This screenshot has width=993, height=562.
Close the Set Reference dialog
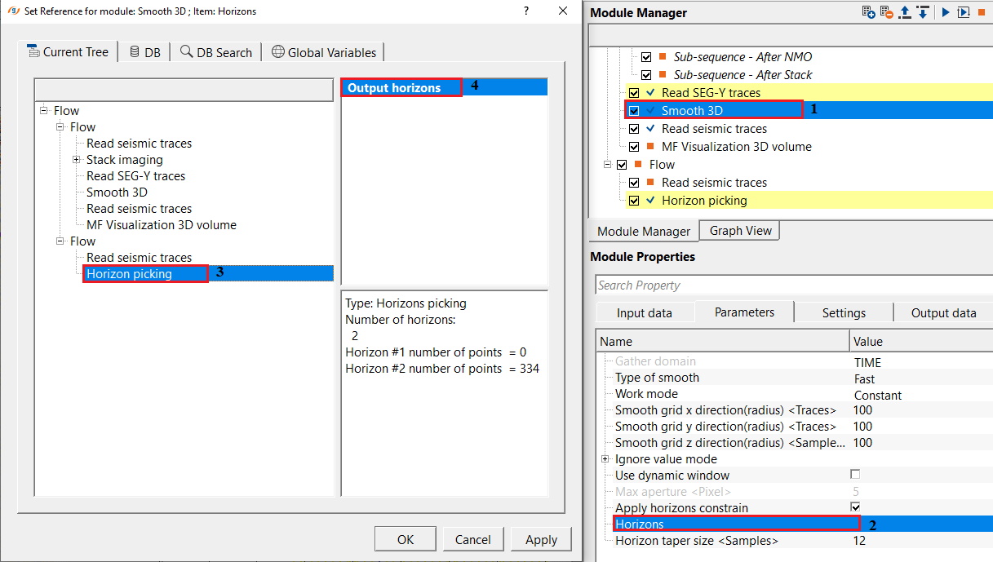click(563, 11)
